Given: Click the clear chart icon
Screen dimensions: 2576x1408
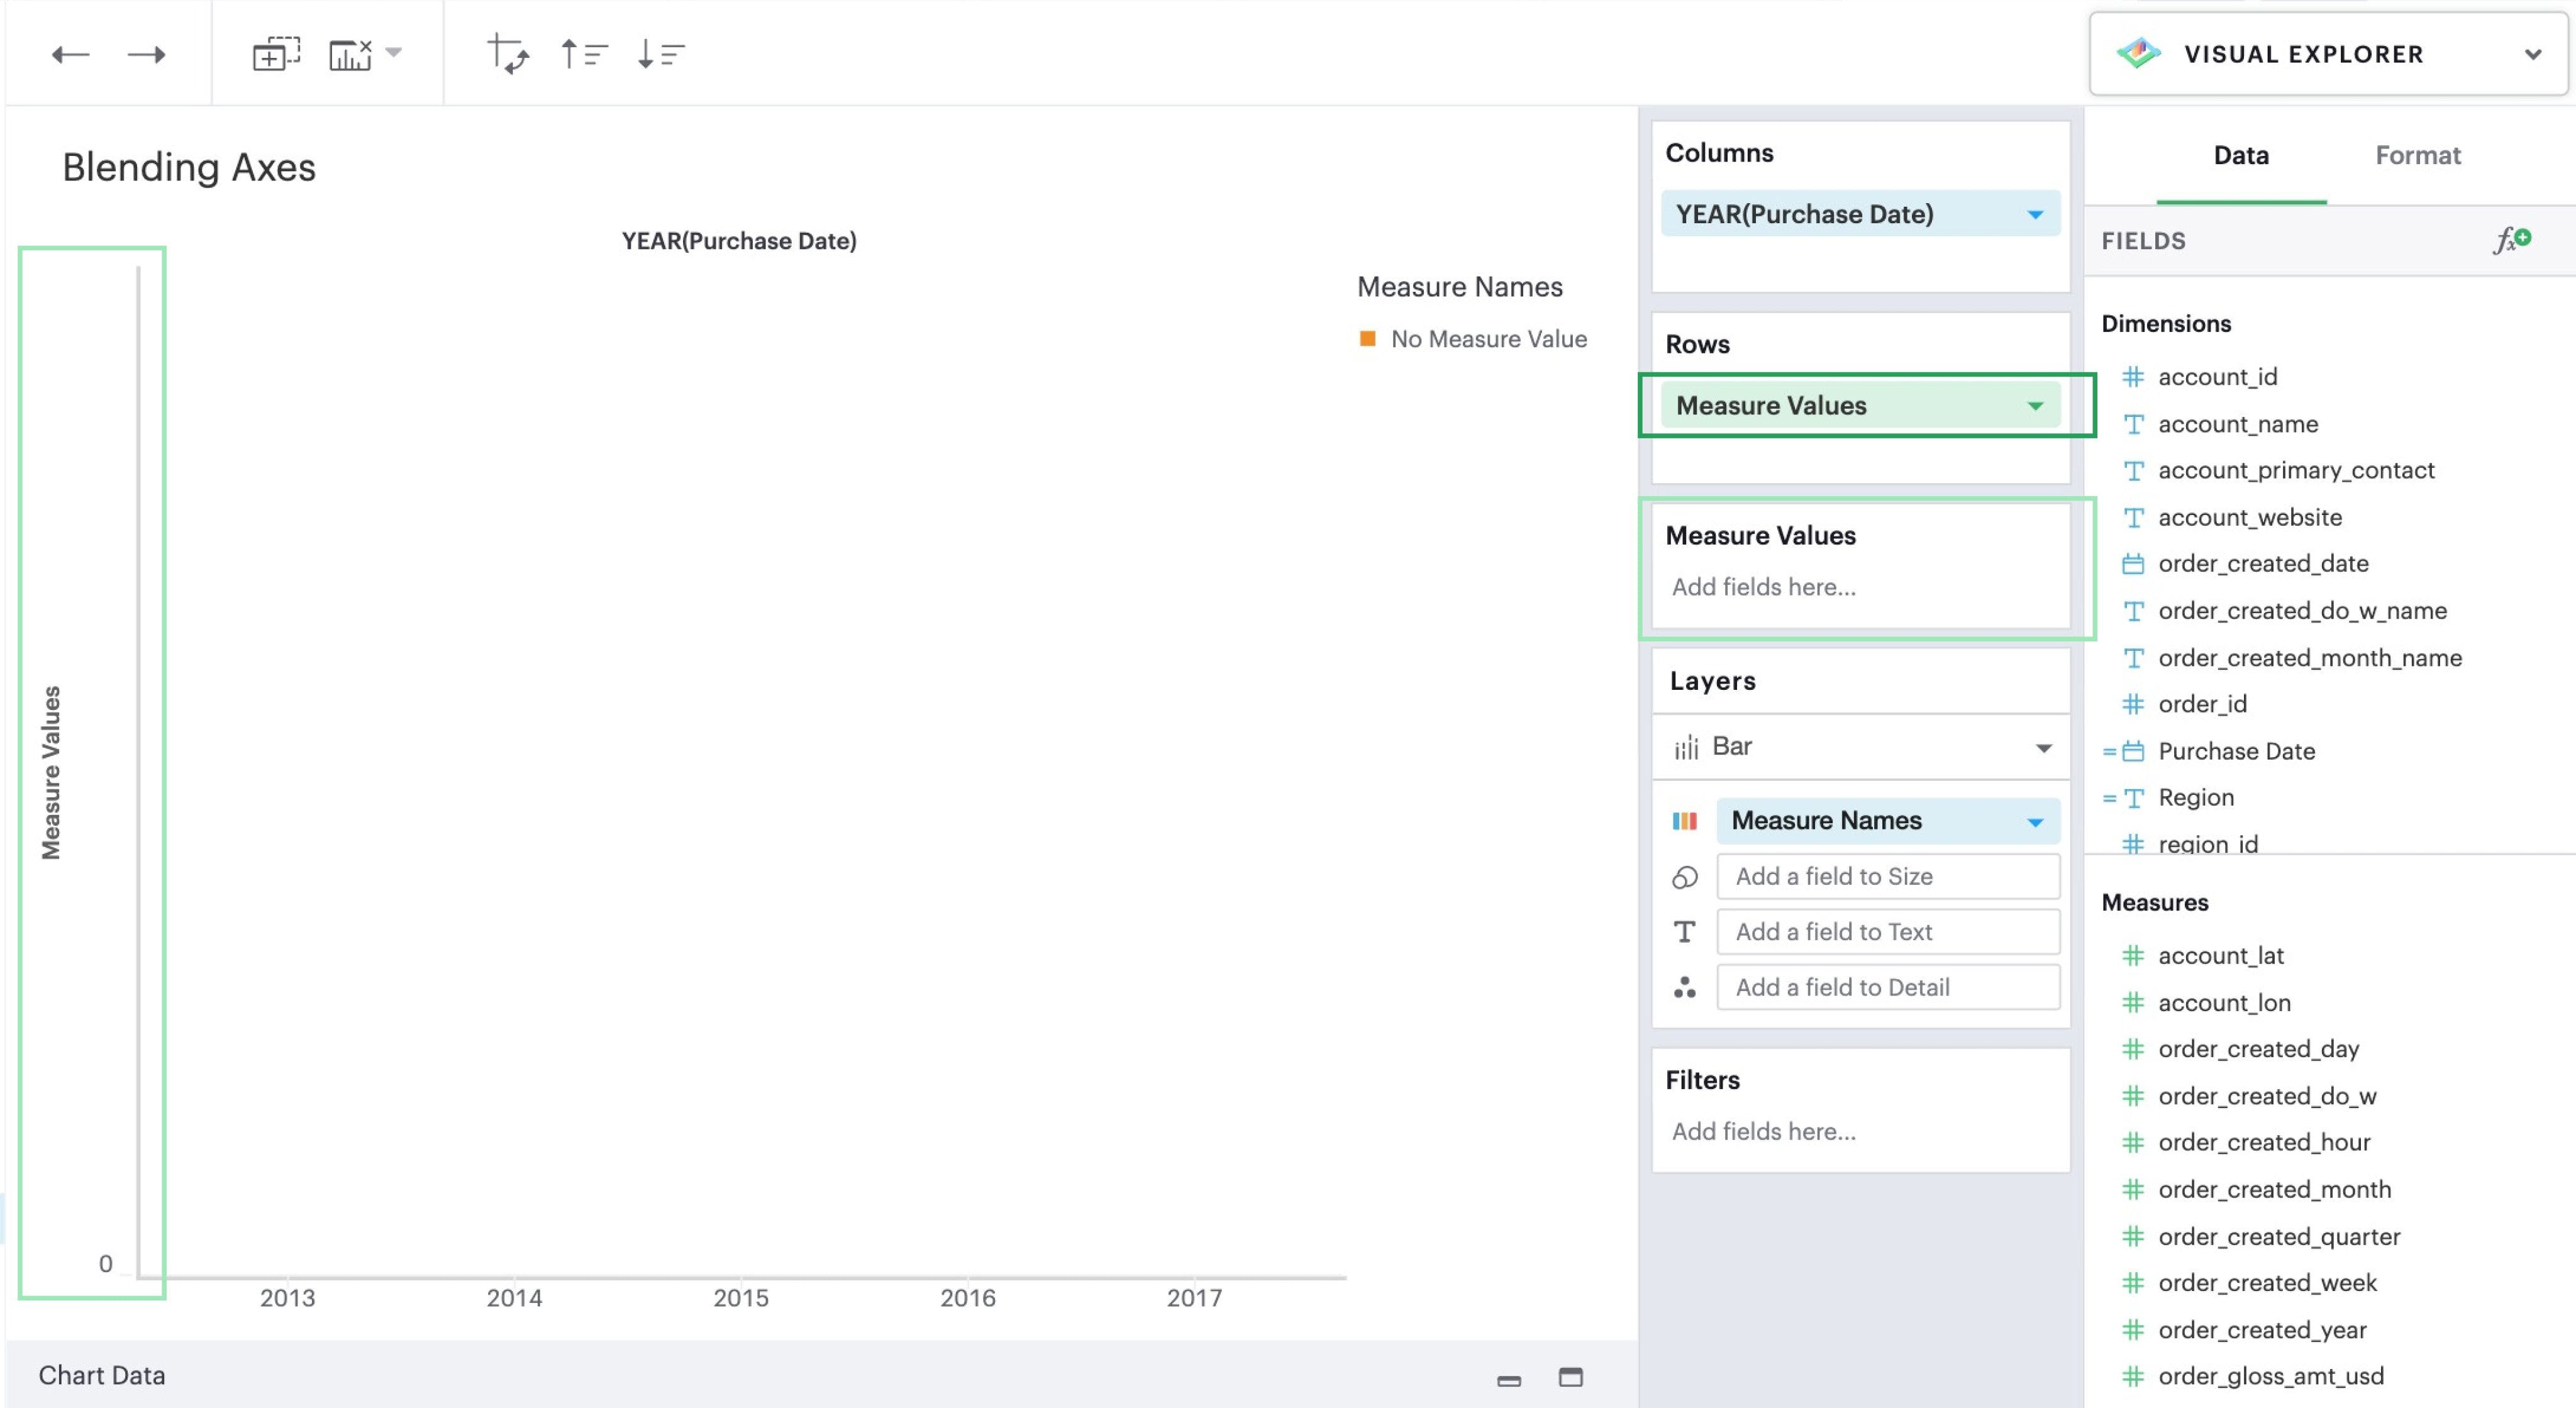Looking at the screenshot, I should pos(351,54).
